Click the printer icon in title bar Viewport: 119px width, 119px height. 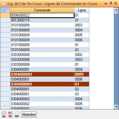4,4
